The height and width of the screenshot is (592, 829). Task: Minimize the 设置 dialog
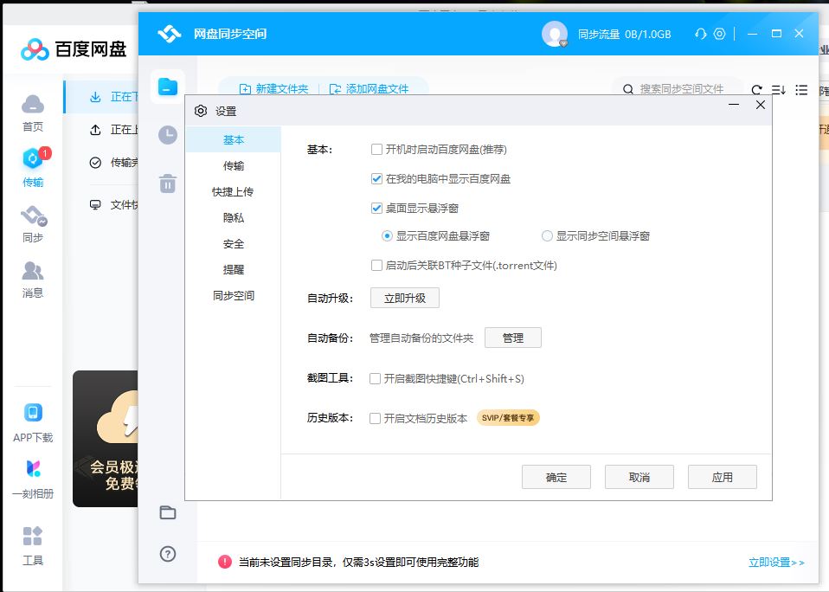(734, 105)
